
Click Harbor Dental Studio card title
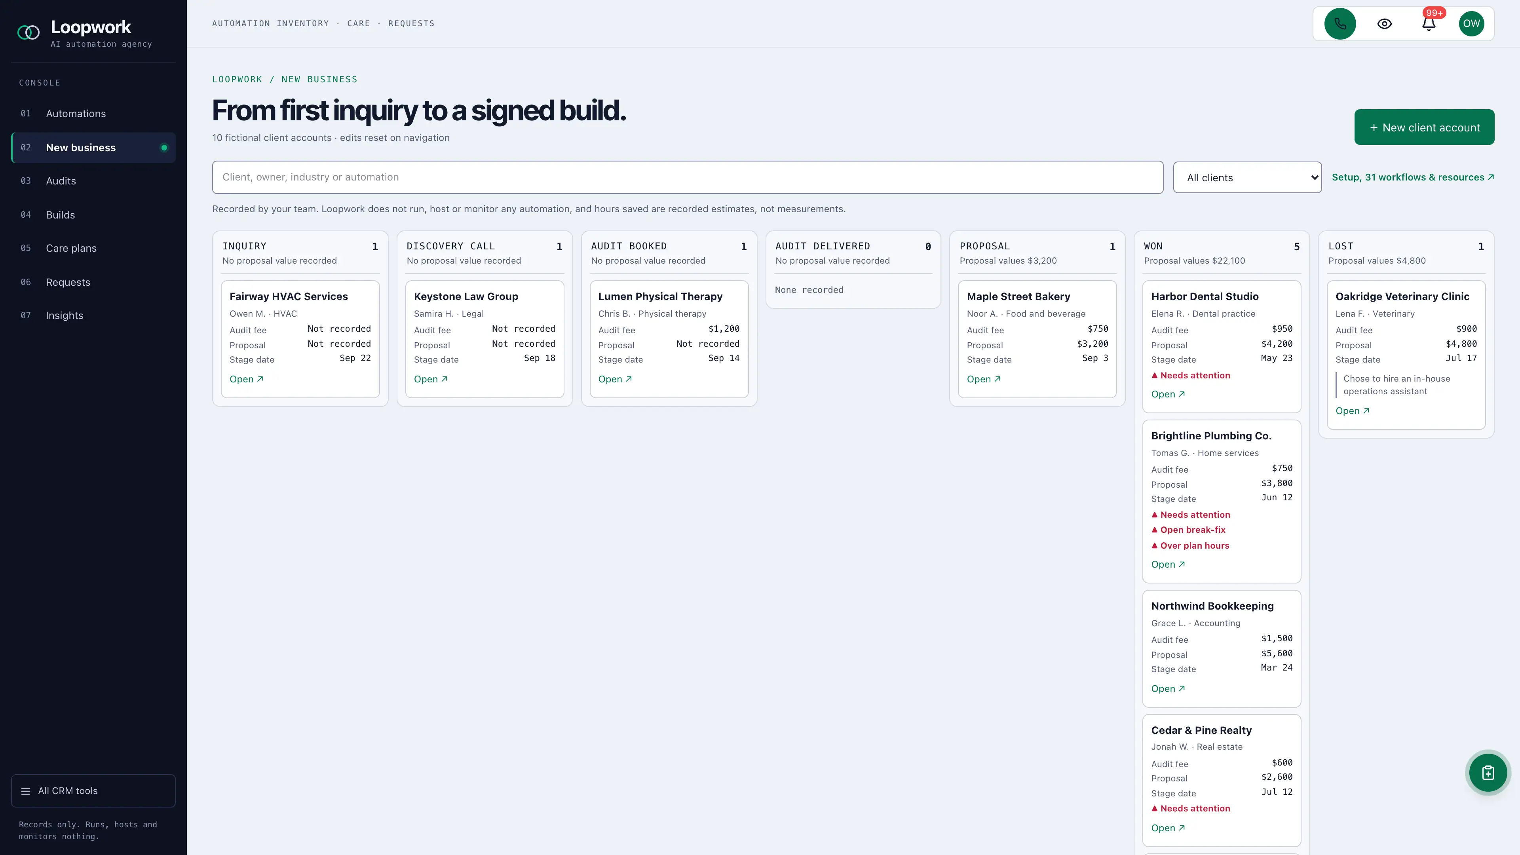1204,297
